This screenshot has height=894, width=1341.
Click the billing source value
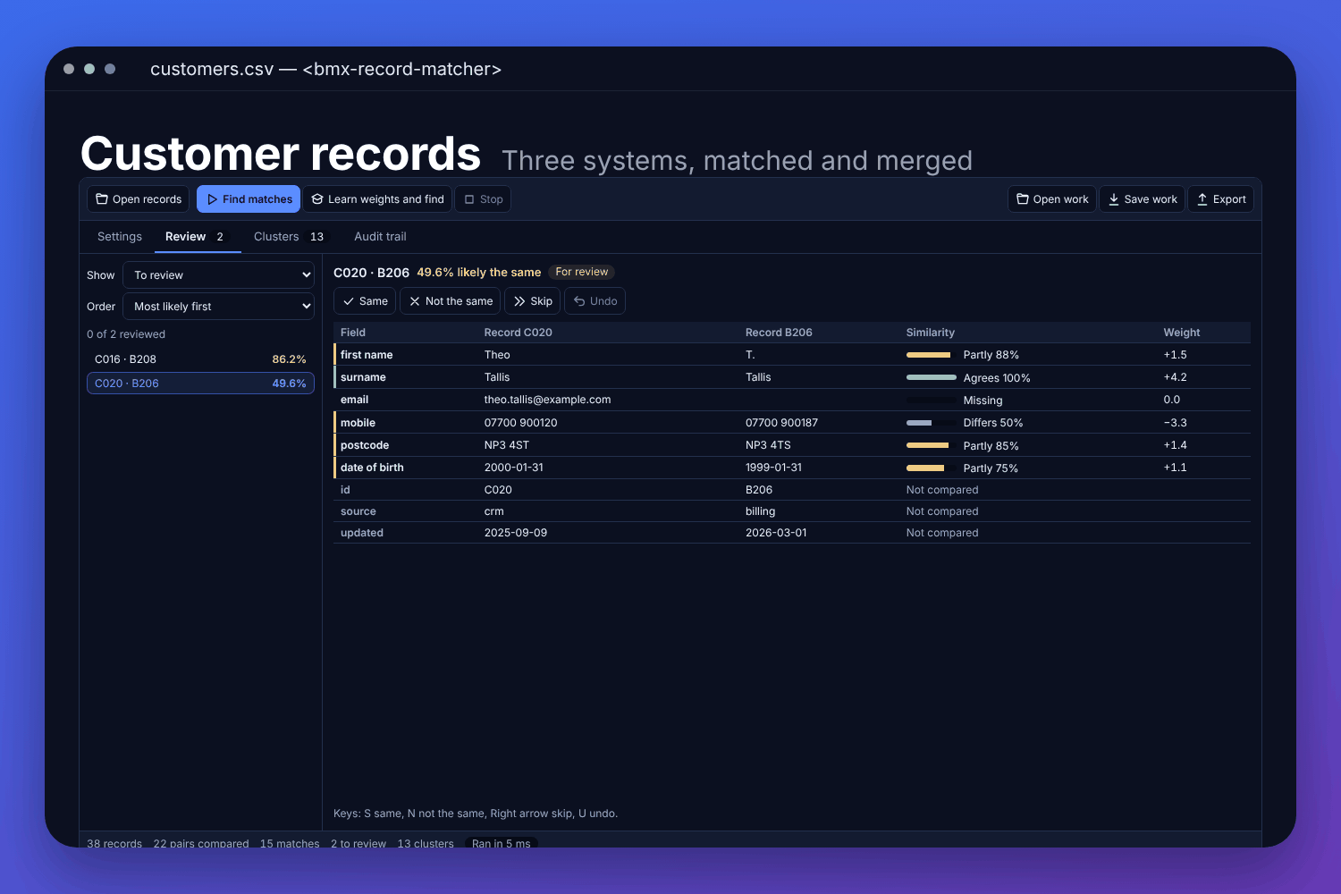[760, 511]
